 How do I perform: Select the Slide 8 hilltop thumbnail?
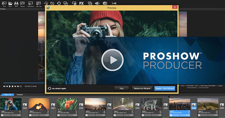point(208,104)
